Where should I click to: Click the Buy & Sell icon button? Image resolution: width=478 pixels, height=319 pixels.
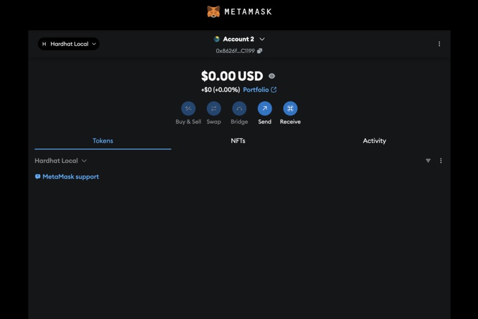coord(189,108)
